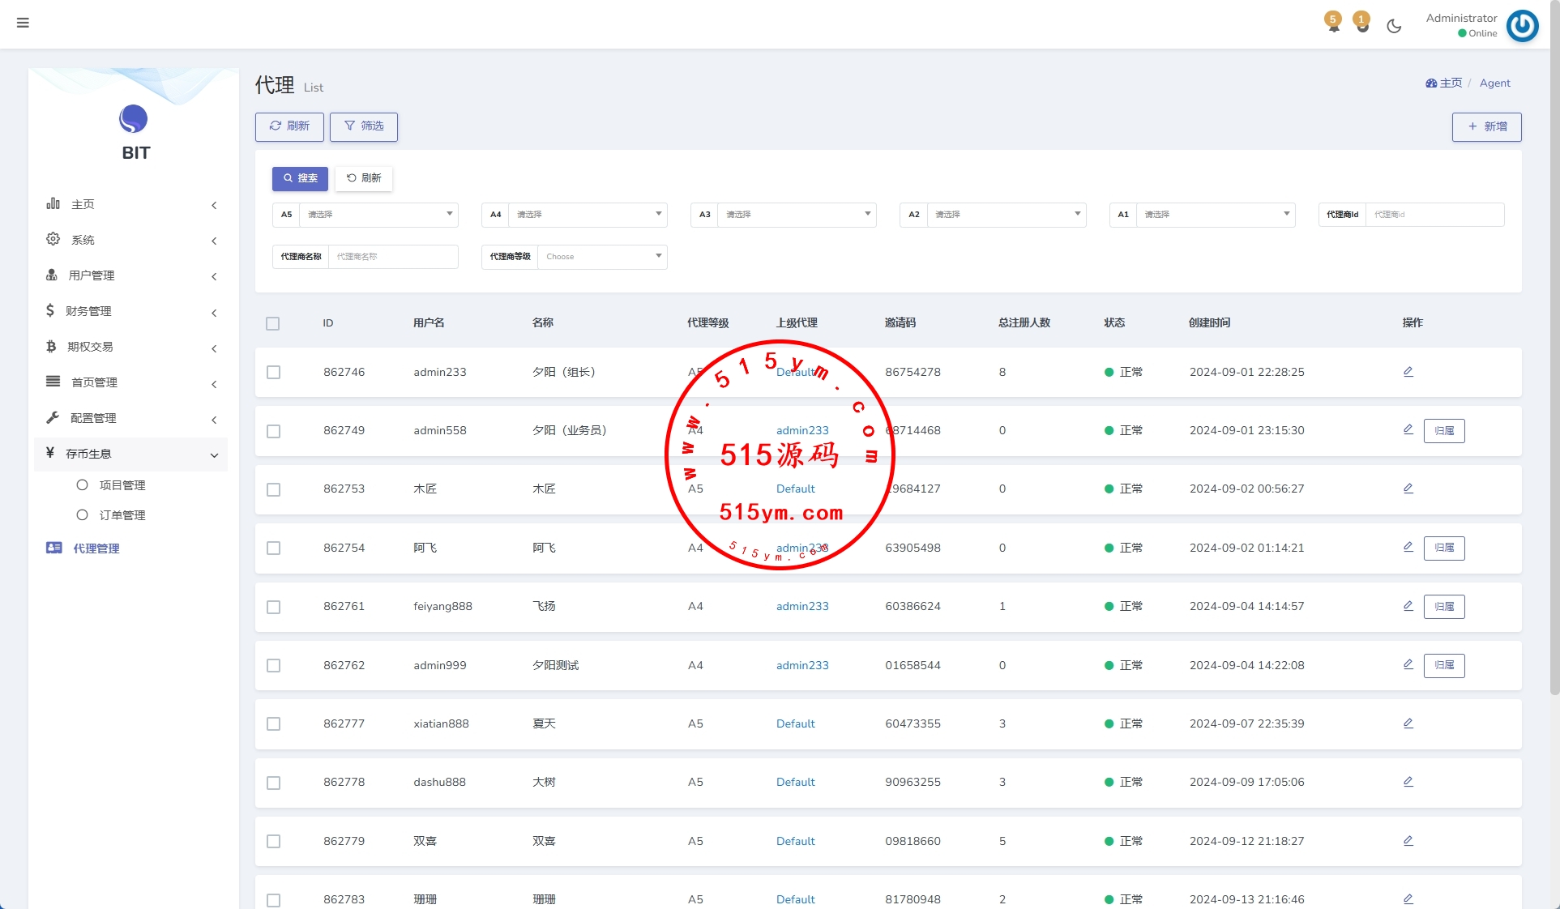Viewport: 1560px width, 909px height.
Task: Open 代理管理 in sidebar
Action: click(96, 548)
